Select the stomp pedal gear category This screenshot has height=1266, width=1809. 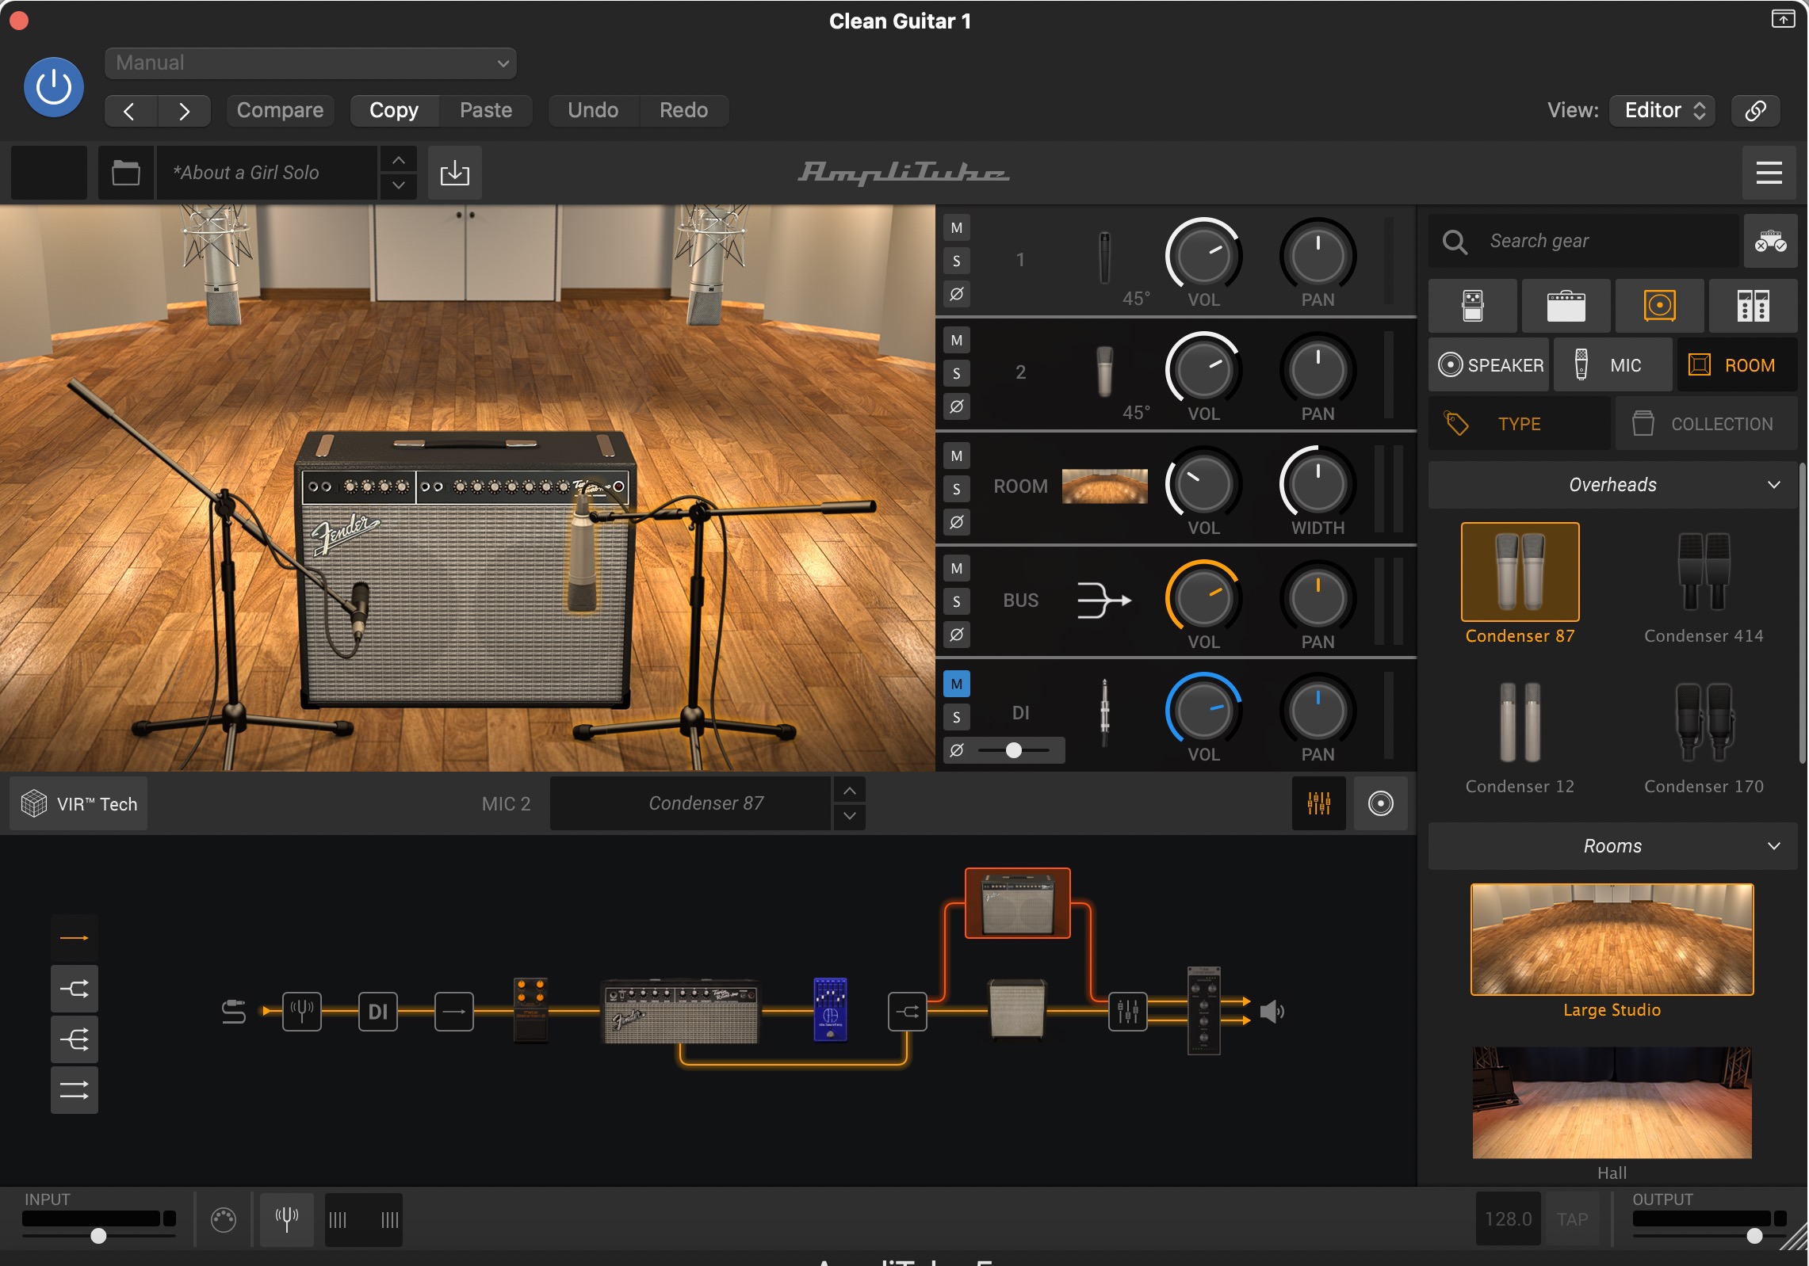tap(1473, 306)
